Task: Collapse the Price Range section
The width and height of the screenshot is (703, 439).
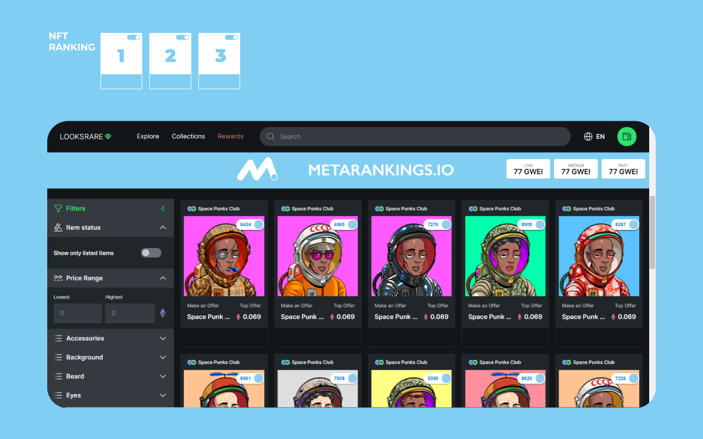Action: 163,278
